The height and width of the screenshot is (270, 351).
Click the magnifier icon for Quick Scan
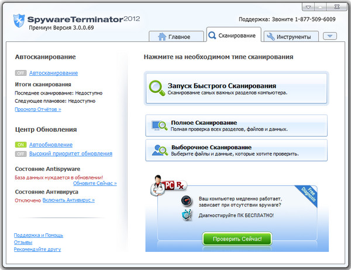[157, 88]
